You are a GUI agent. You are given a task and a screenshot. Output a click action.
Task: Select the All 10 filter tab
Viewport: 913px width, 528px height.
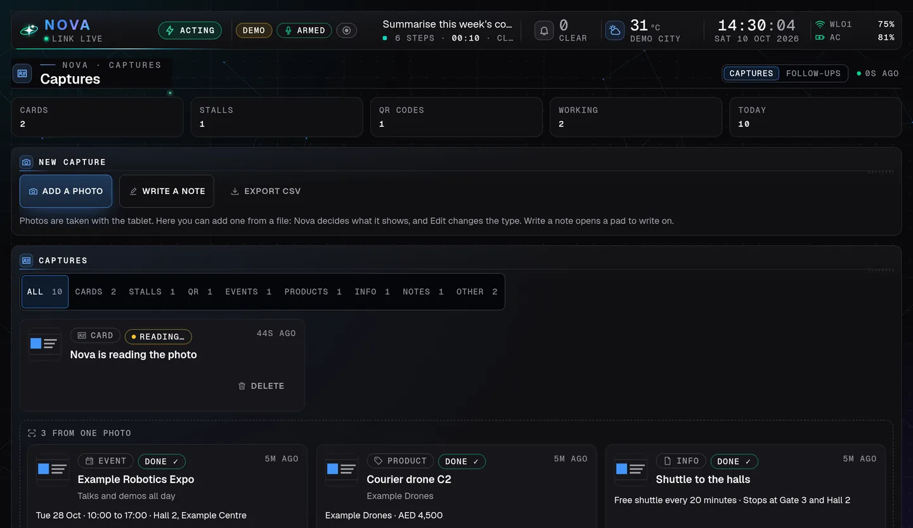(45, 292)
